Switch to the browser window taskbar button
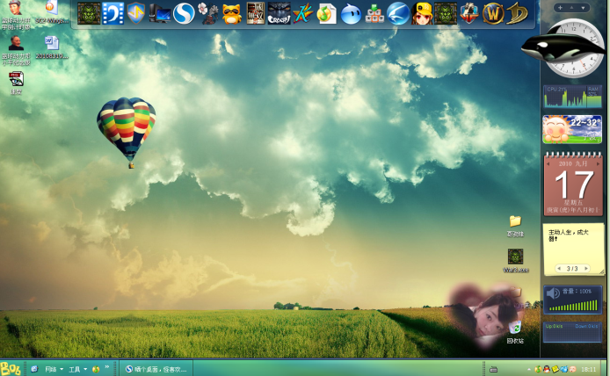The image size is (610, 376). click(x=156, y=369)
